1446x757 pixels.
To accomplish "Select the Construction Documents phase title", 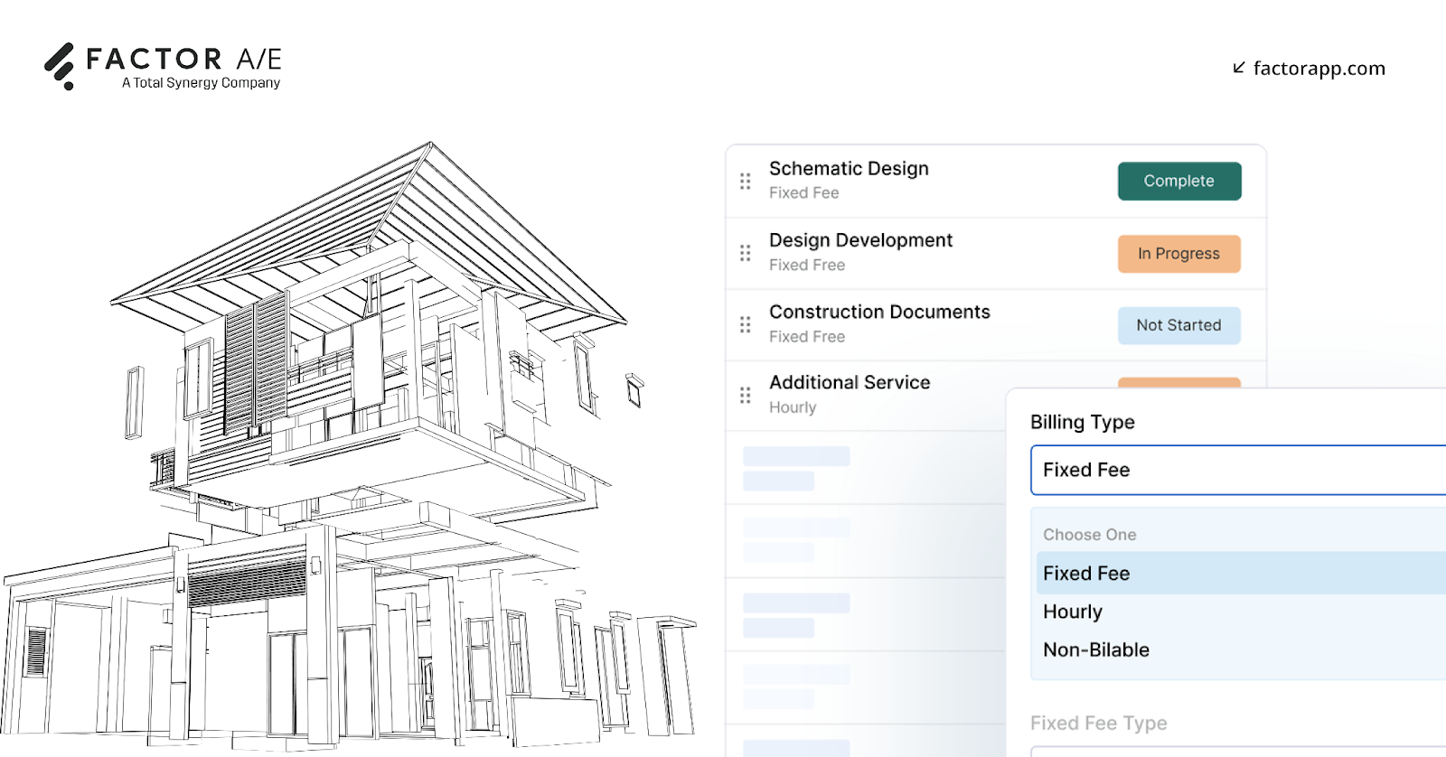I will 879,312.
